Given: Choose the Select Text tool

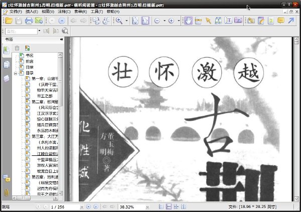Looking at the screenshot, I should coord(228,21).
